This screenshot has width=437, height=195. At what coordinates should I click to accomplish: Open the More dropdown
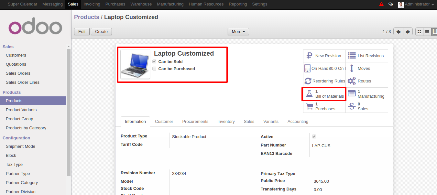coord(238,31)
